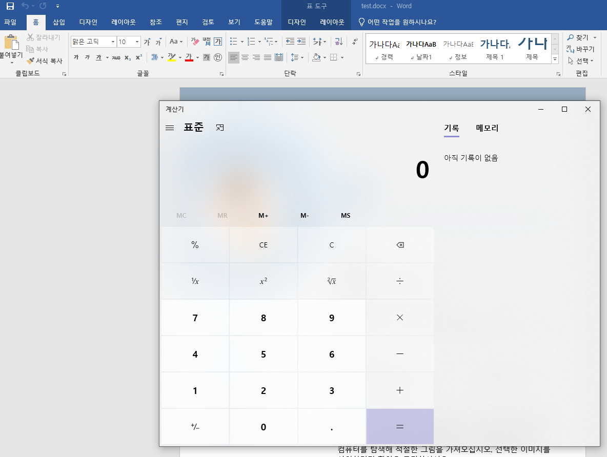Screen dimensions: 607x457
Task: Click the number 7 in Calculator
Action: point(195,318)
